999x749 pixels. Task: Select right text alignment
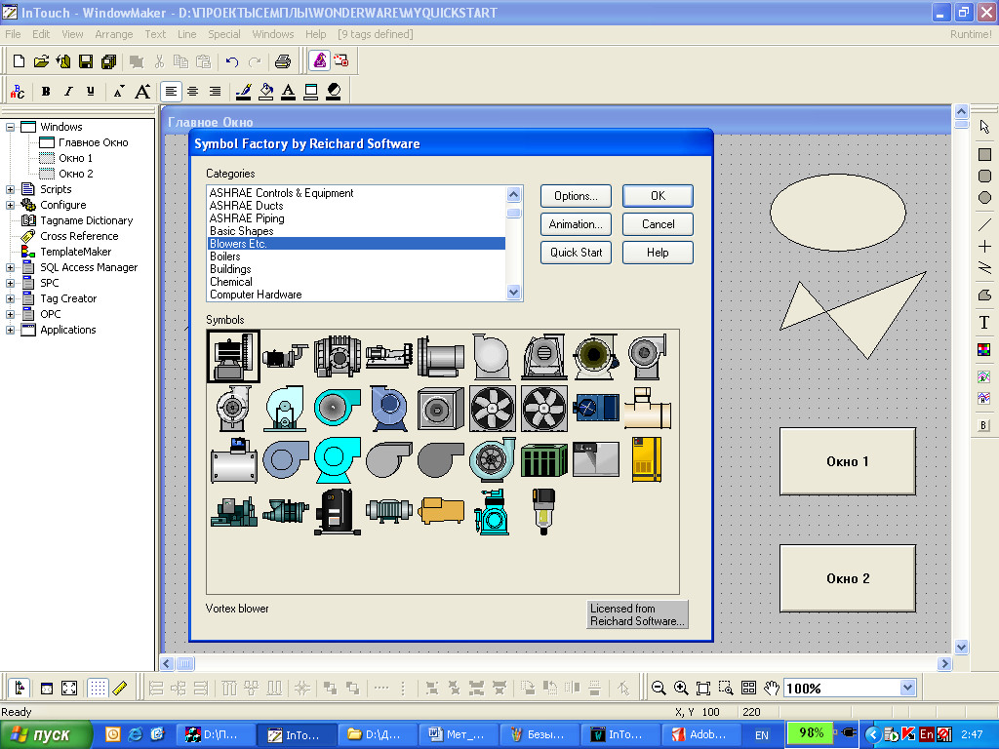216,91
